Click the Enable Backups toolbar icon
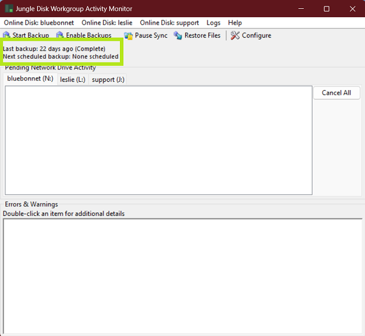The width and height of the screenshot is (365, 336). pos(60,35)
